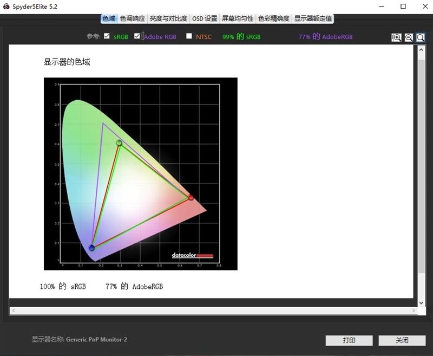This screenshot has width=433, height=356.
Task: Click the blue primary point on gamut chart
Action: [91, 248]
